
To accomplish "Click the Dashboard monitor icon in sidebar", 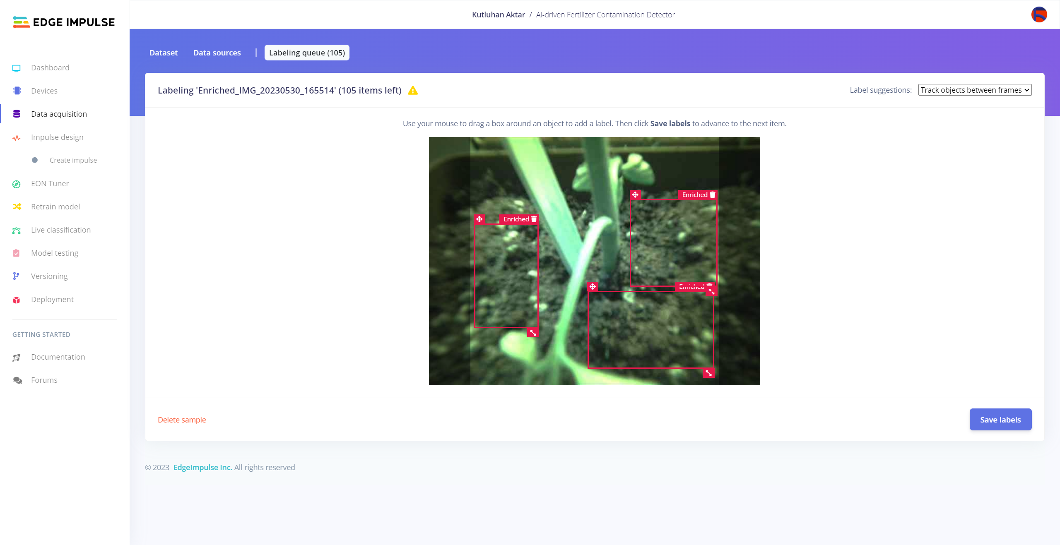I will coord(17,68).
